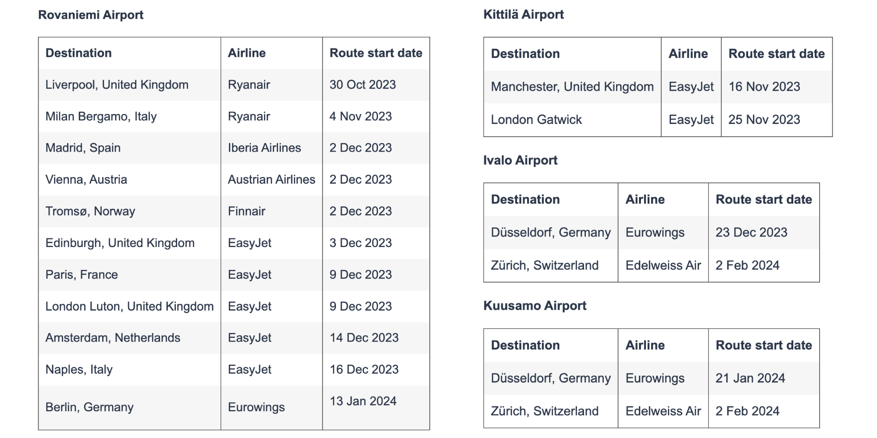Click the Edinburgh, United Kingdom row
The height and width of the screenshot is (438, 877).
[x=234, y=243]
